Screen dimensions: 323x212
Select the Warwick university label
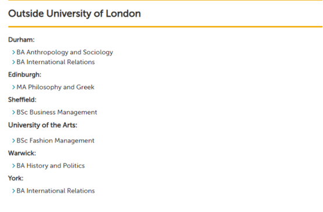[22, 153]
